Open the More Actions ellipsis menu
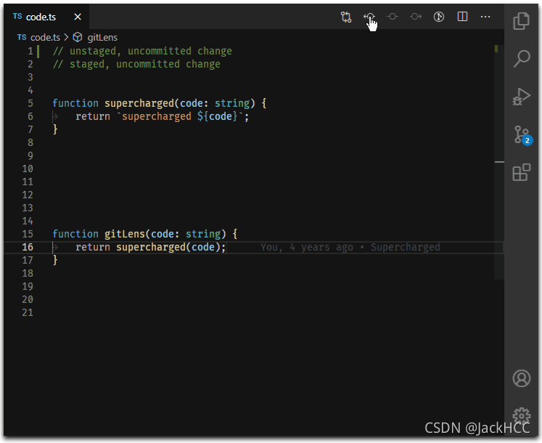 pyautogui.click(x=485, y=17)
